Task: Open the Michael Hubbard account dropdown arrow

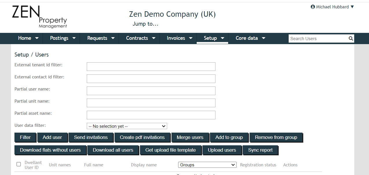Action: 352,7
